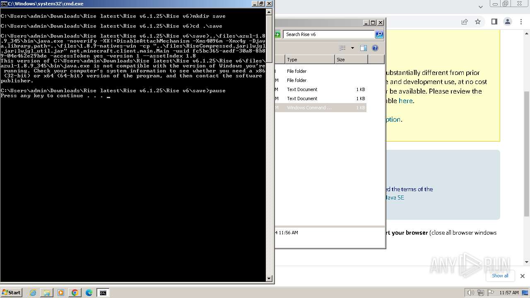Select the first Text Document row
This screenshot has width=530, height=298.
click(320, 89)
